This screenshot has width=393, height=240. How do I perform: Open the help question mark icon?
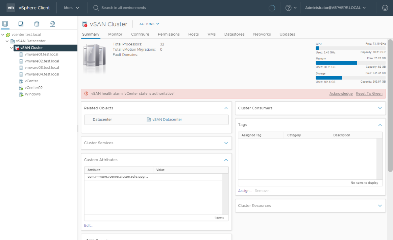(x=288, y=8)
